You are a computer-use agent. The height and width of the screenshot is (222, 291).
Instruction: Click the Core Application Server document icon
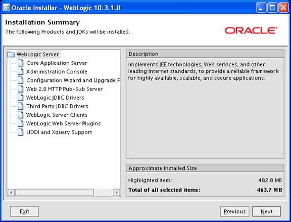(x=20, y=63)
